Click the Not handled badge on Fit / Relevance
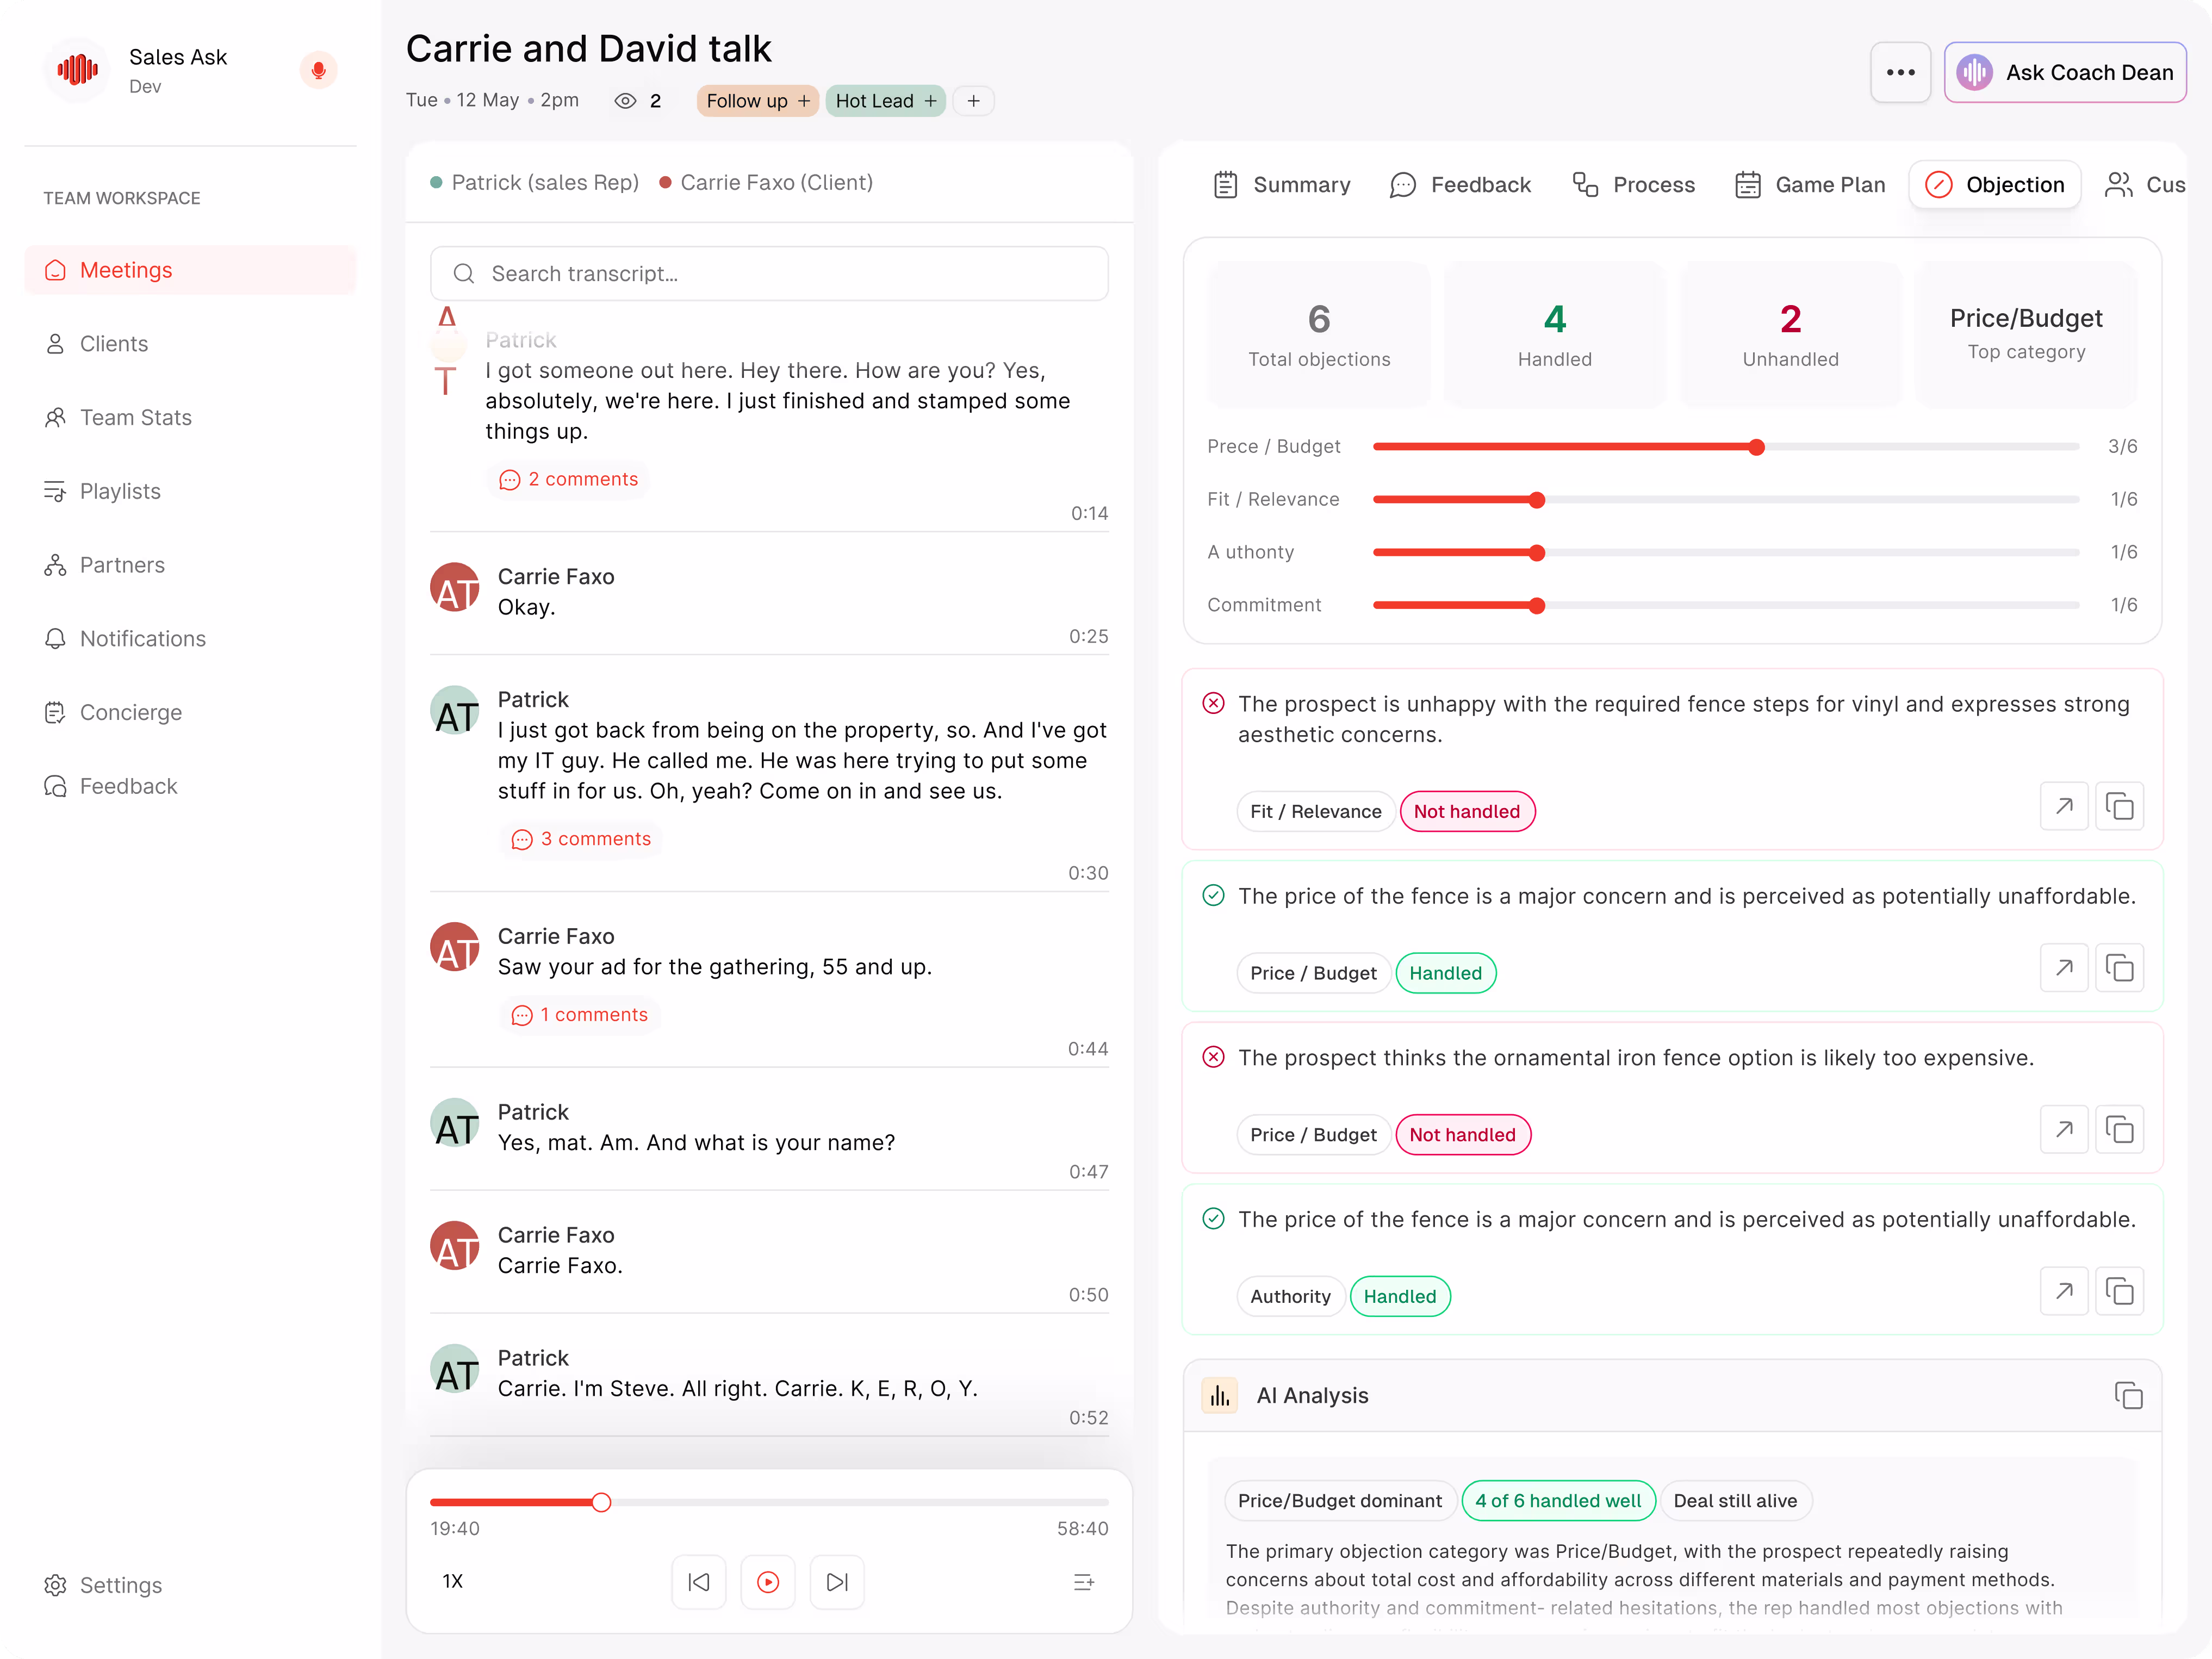Image resolution: width=2212 pixels, height=1659 pixels. [x=1467, y=811]
